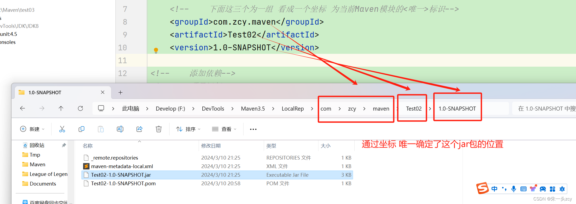Image resolution: width=576 pixels, height=204 pixels.
Task: Open the 排序 sort dropdown
Action: coord(188,129)
